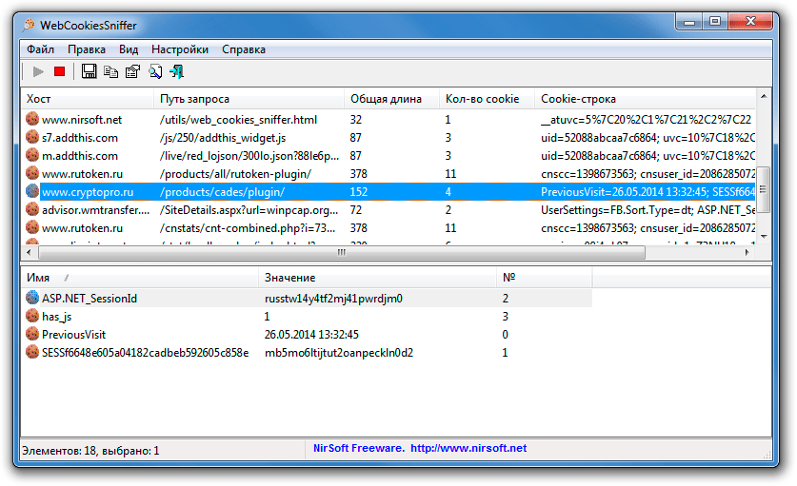
Task: Open the Настройки menu
Action: point(180,49)
